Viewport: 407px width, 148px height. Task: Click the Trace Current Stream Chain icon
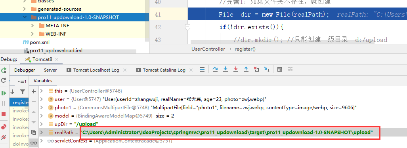(x=290, y=69)
